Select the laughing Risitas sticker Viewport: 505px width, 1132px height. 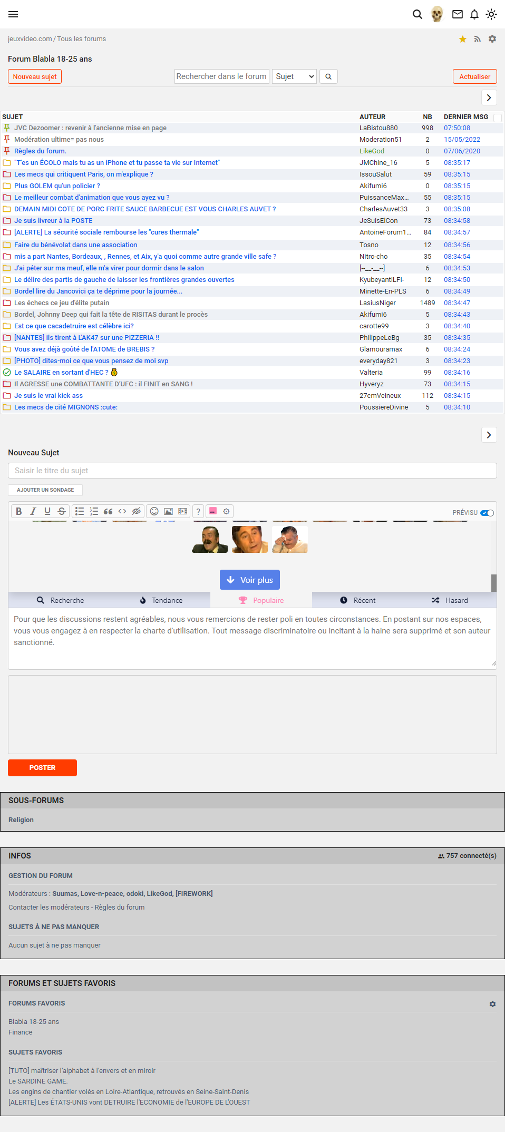(x=210, y=539)
